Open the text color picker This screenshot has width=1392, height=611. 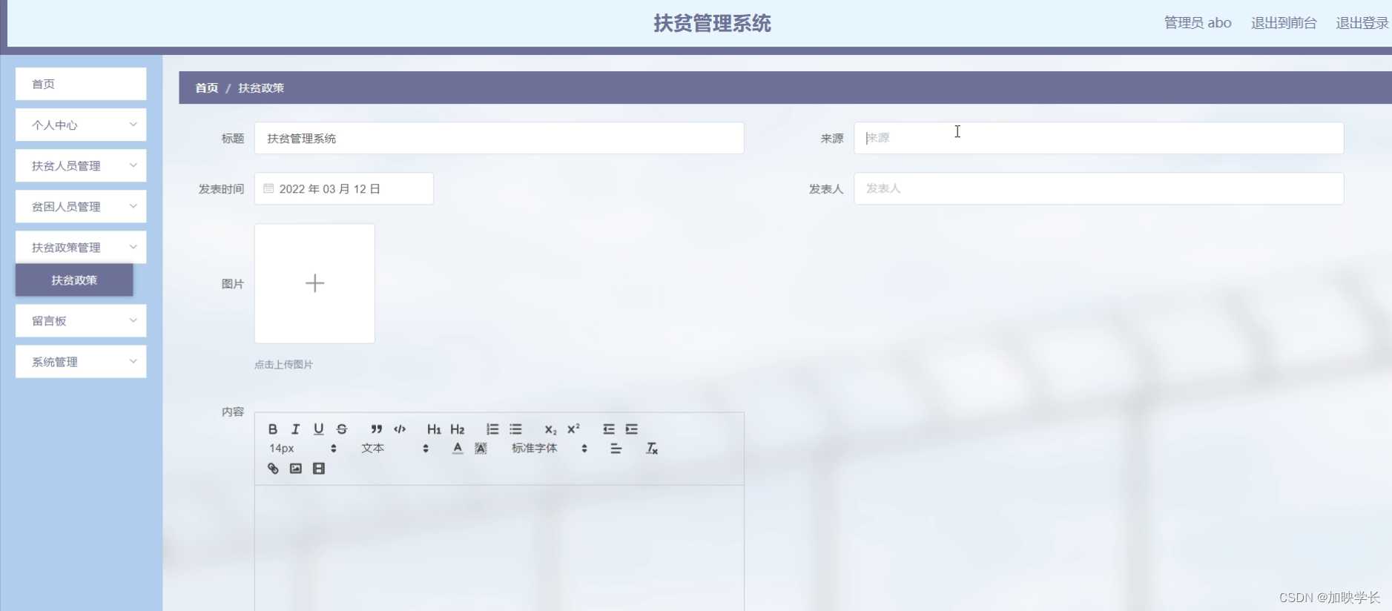[458, 449]
